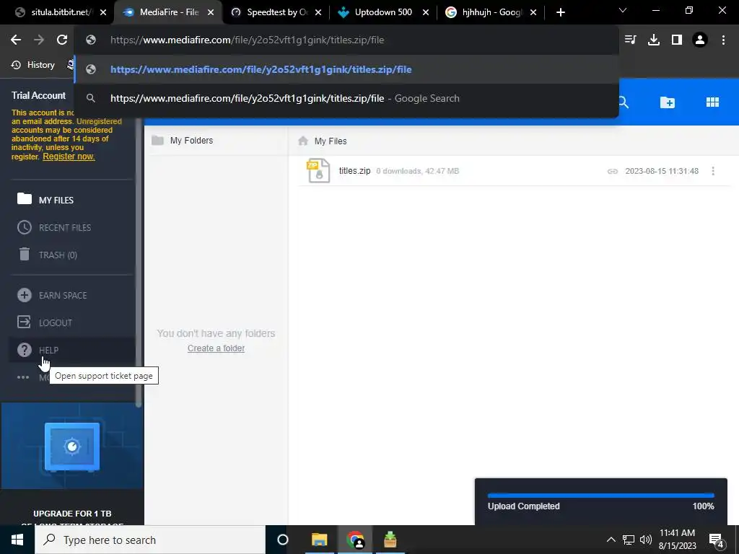Open the browser downloads icon
This screenshot has width=739, height=554.
654,40
